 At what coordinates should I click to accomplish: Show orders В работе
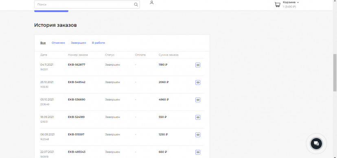[98, 43]
